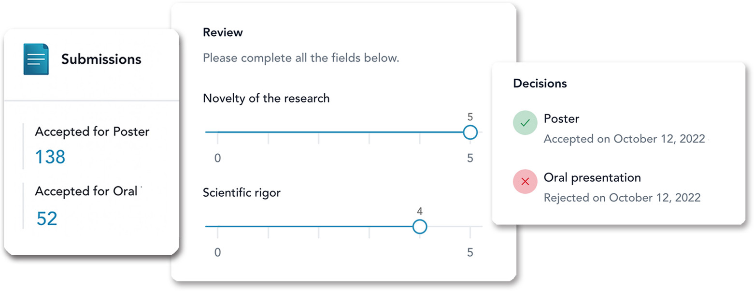Click the Decisions panel heading
The image size is (754, 291).
(540, 83)
